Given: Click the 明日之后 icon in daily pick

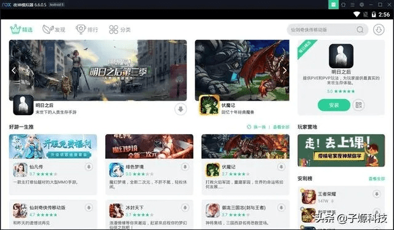Looking at the screenshot, I should (x=341, y=56).
